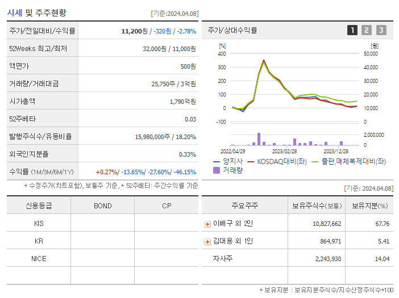The height and width of the screenshot is (298, 399).
Task: Click the 주요주주 column header
Action: (245, 205)
